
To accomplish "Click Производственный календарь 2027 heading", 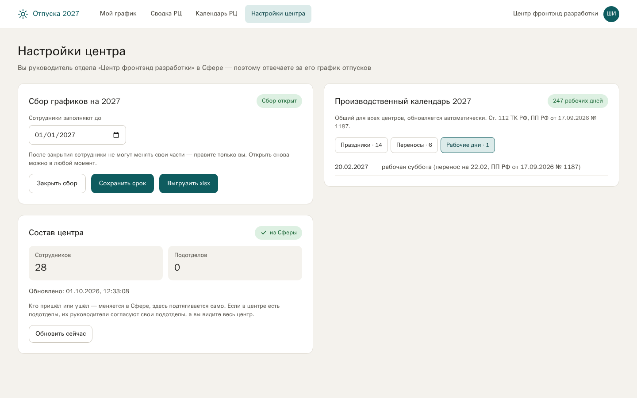I will pos(403,101).
